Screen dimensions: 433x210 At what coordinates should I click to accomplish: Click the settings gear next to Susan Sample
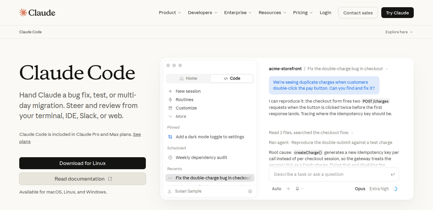250,191
